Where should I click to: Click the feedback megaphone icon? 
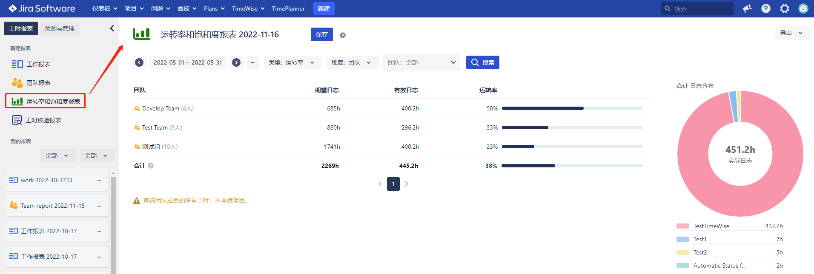point(747,8)
